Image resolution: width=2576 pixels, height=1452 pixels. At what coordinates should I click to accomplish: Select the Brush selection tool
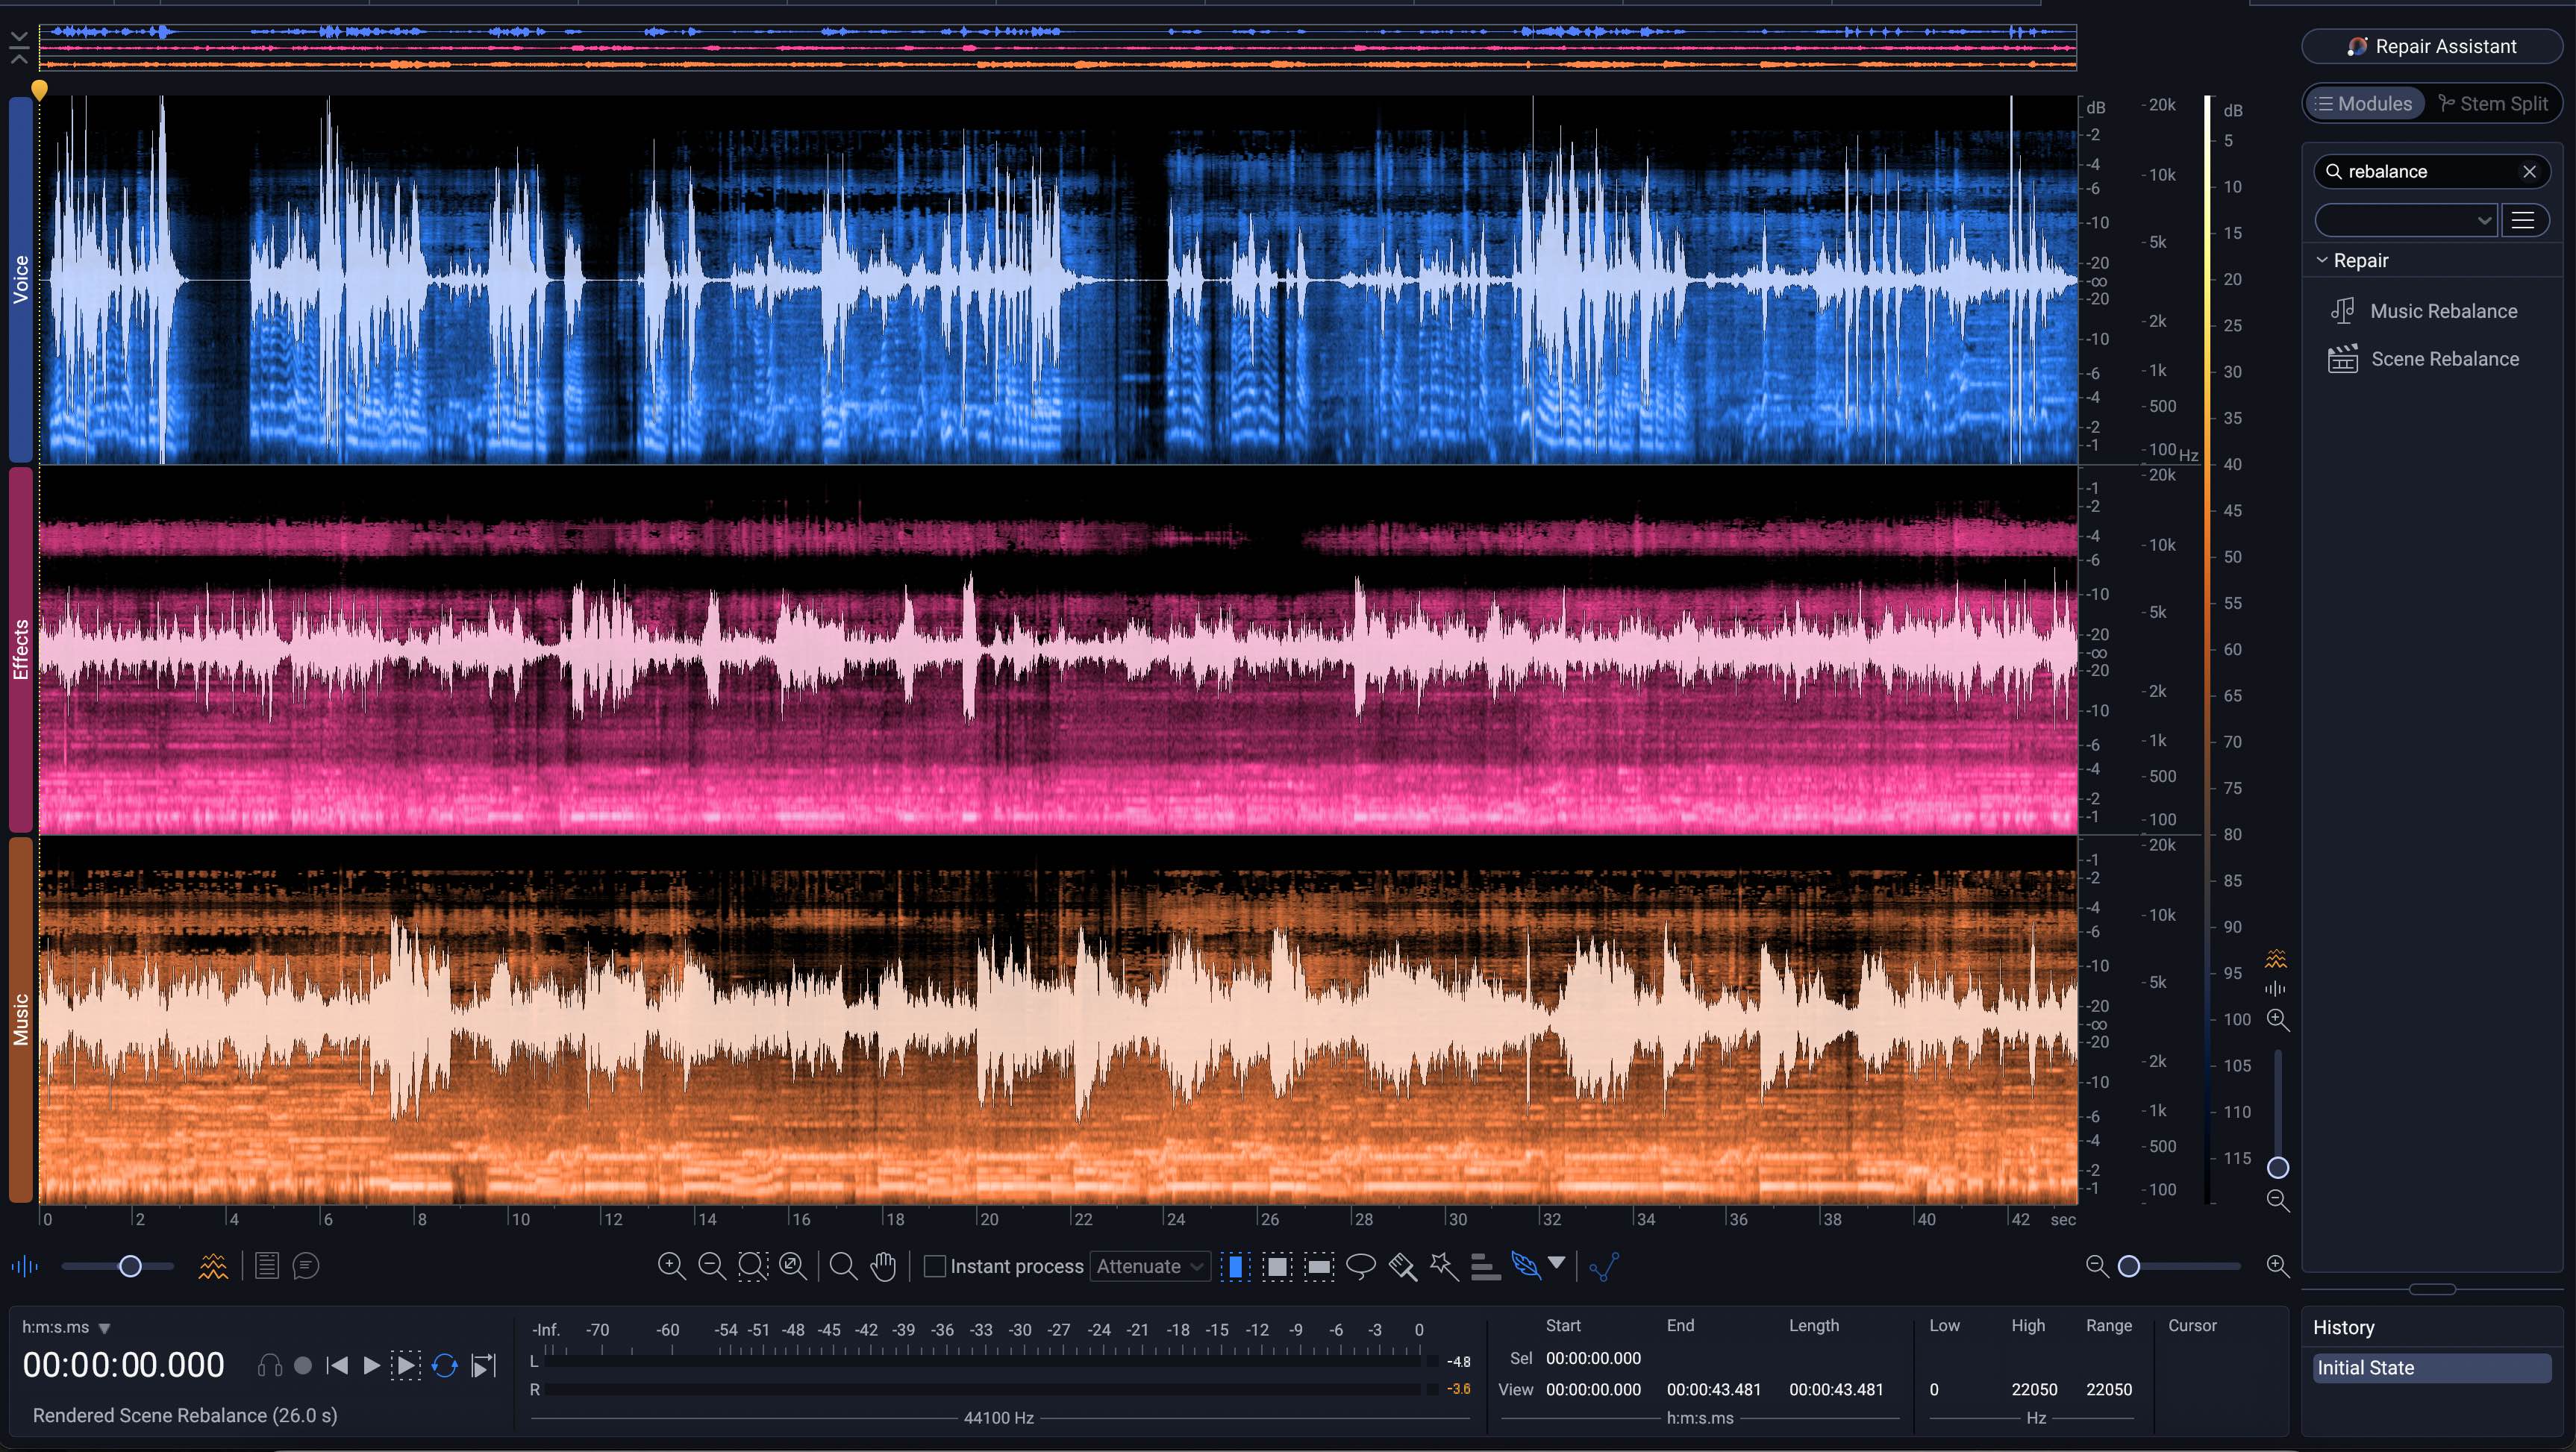tap(1402, 1266)
